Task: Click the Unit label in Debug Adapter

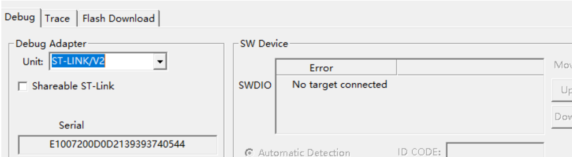Action: [x=32, y=62]
